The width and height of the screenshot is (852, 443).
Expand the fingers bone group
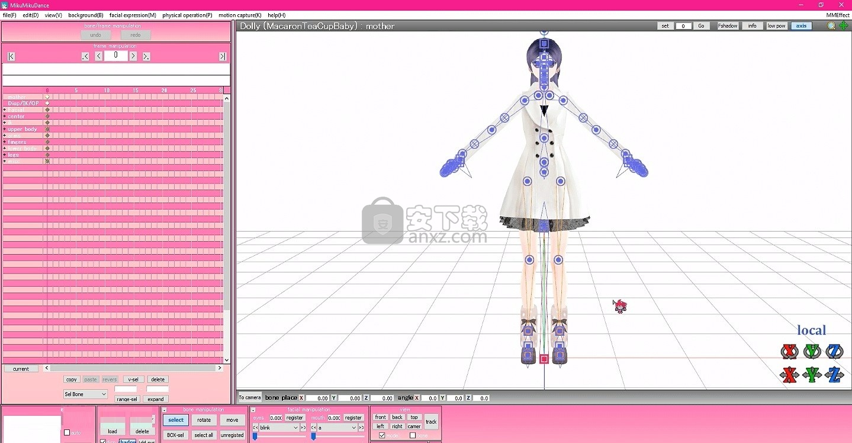5,142
